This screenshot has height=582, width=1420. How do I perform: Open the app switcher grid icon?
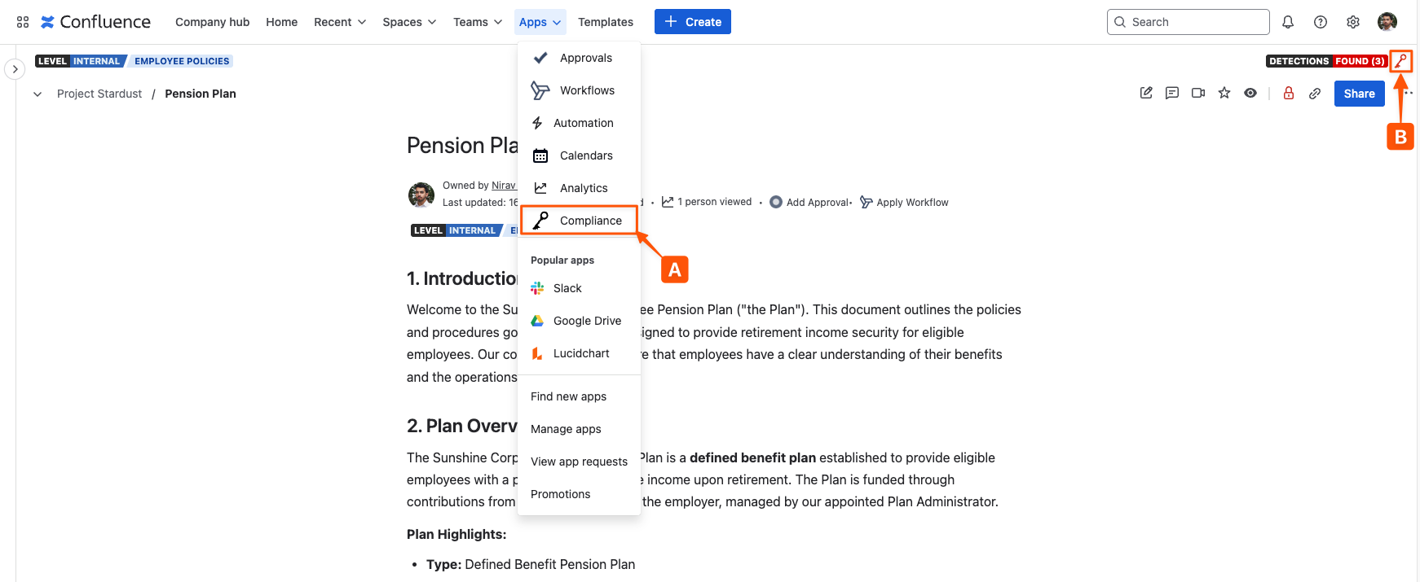(x=23, y=22)
